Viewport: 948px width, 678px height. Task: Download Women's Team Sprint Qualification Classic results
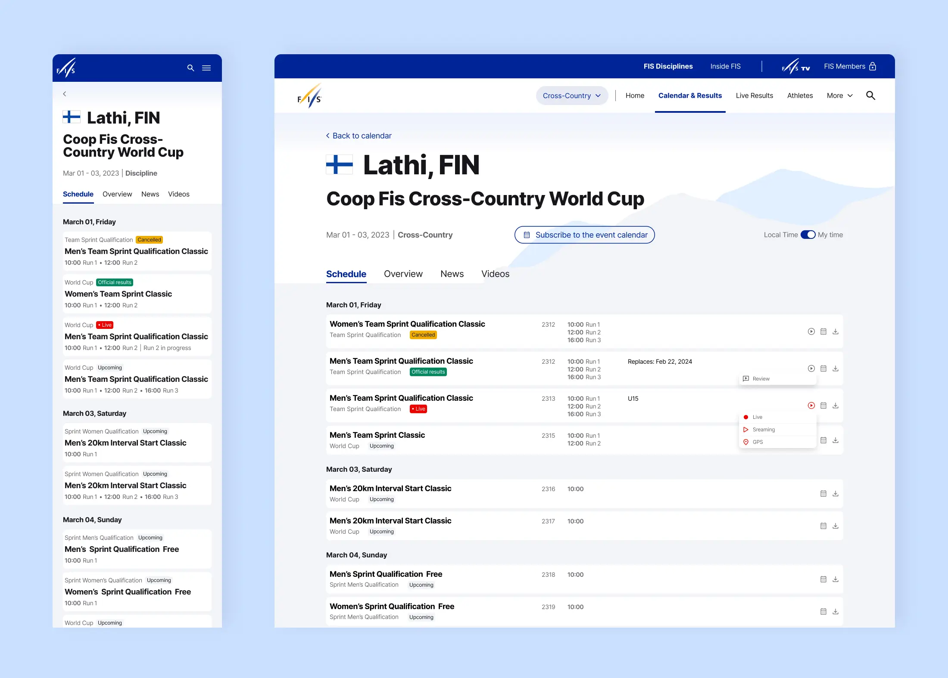tap(835, 331)
